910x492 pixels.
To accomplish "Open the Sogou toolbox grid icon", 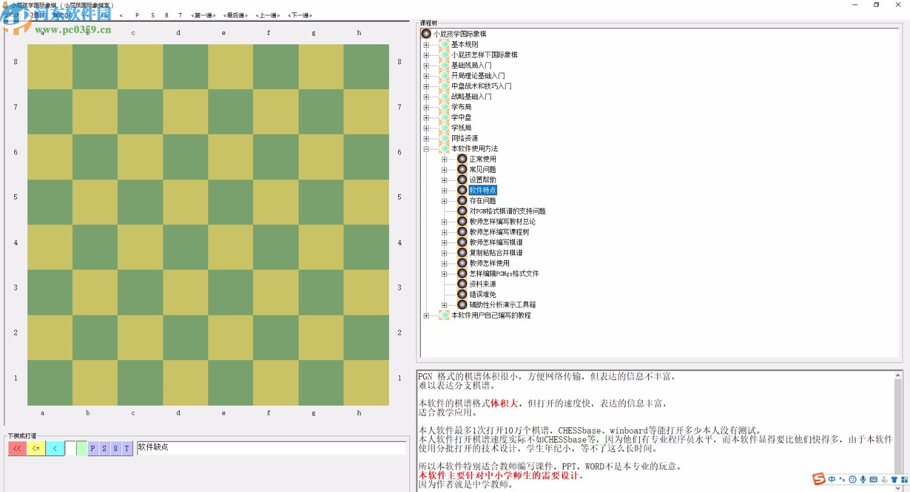I will click(904, 480).
